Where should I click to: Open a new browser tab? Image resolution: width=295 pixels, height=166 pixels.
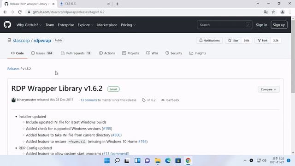pos(117,4)
